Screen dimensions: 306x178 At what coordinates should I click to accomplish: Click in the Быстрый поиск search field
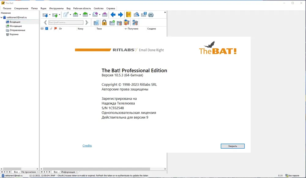(66, 22)
